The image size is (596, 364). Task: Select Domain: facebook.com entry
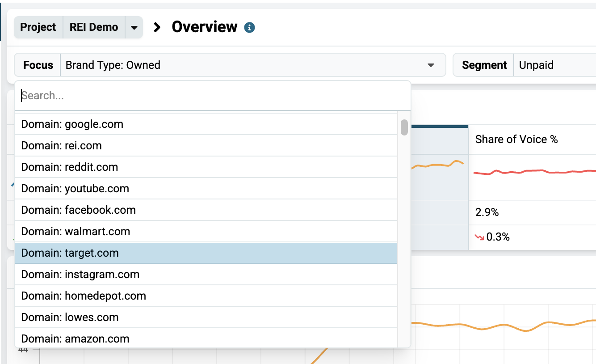[206, 210]
